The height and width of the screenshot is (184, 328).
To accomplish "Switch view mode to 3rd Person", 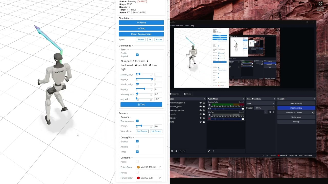I will (142, 131).
